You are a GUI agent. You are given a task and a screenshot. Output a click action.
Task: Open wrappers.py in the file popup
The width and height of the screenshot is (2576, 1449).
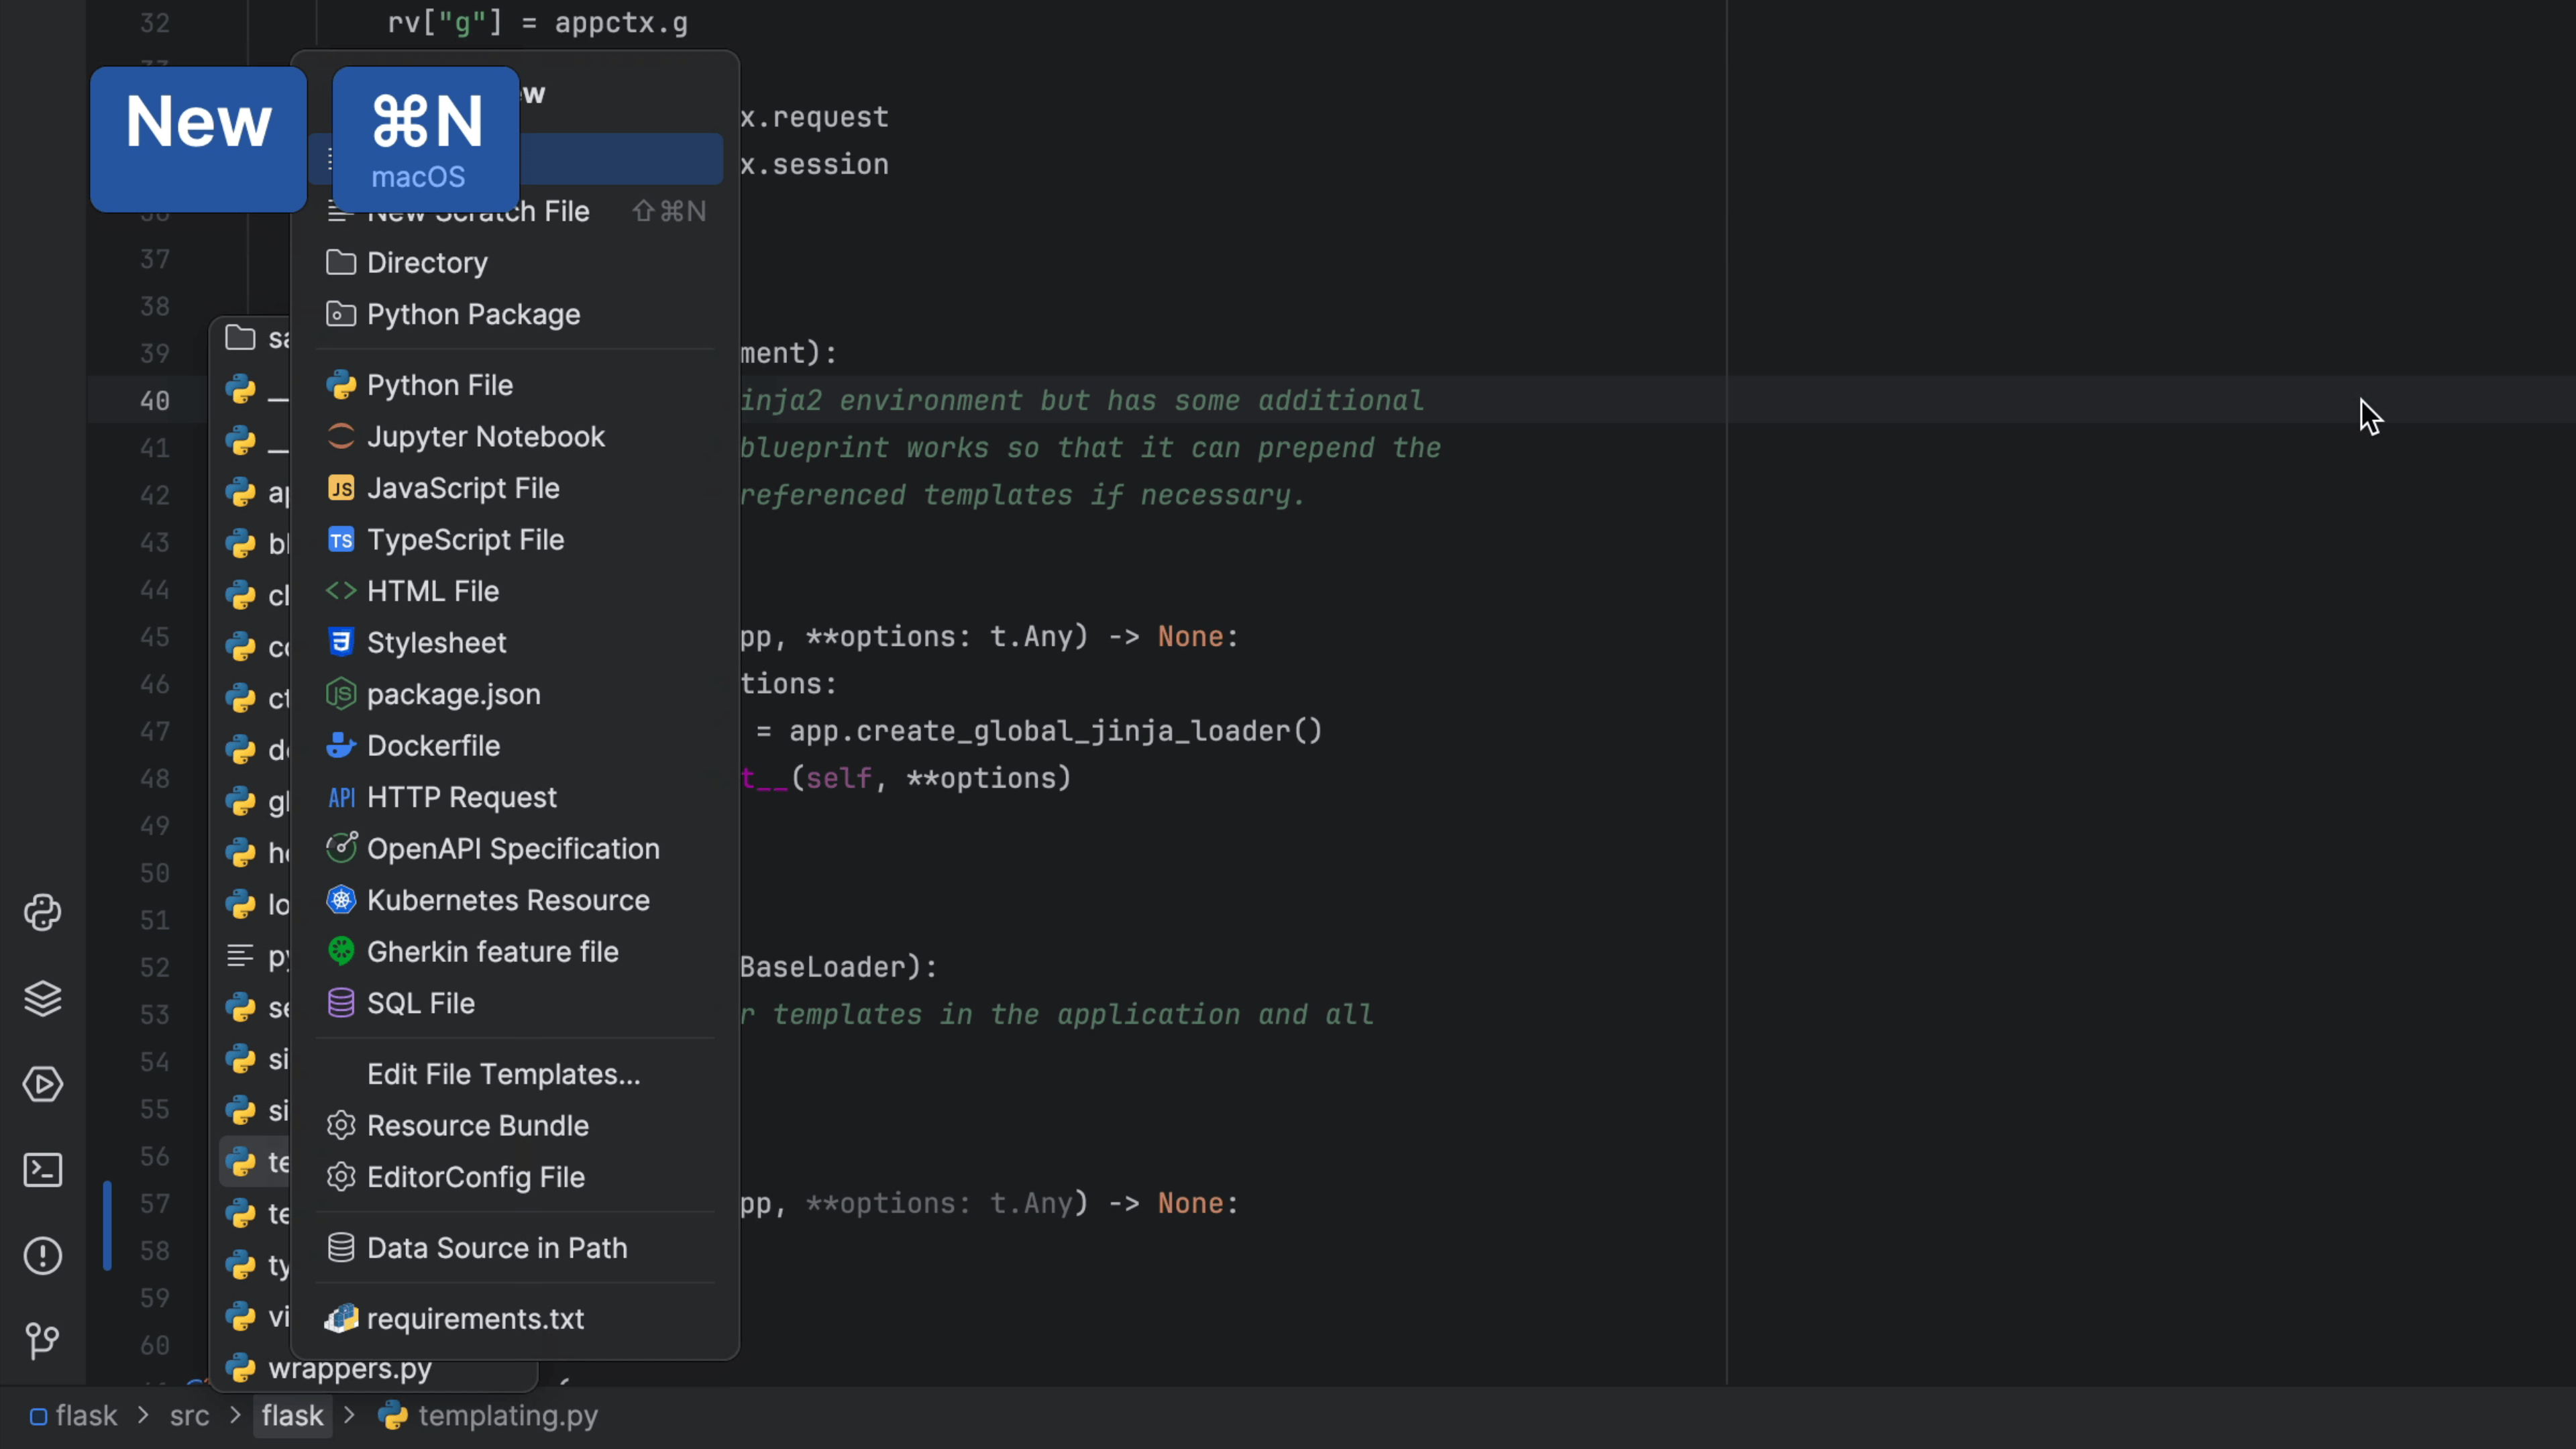coord(349,1369)
